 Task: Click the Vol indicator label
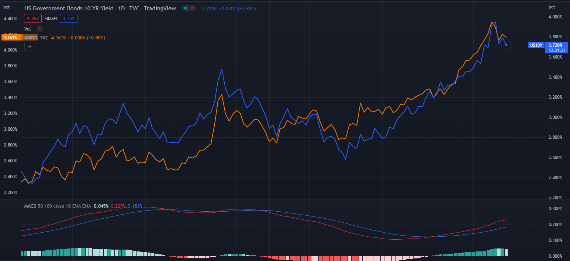coord(28,28)
